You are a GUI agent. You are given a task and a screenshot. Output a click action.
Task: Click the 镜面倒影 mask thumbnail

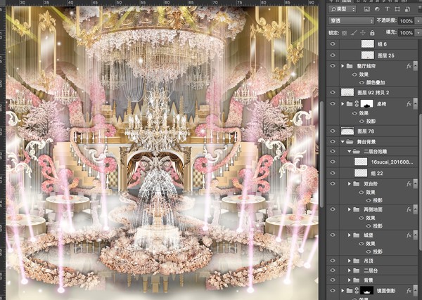(x=367, y=291)
